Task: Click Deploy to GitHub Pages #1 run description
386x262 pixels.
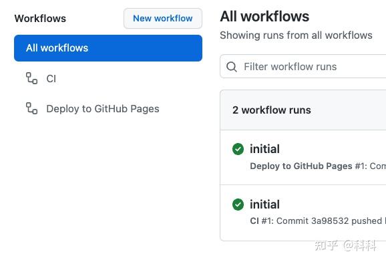Action: [318, 166]
